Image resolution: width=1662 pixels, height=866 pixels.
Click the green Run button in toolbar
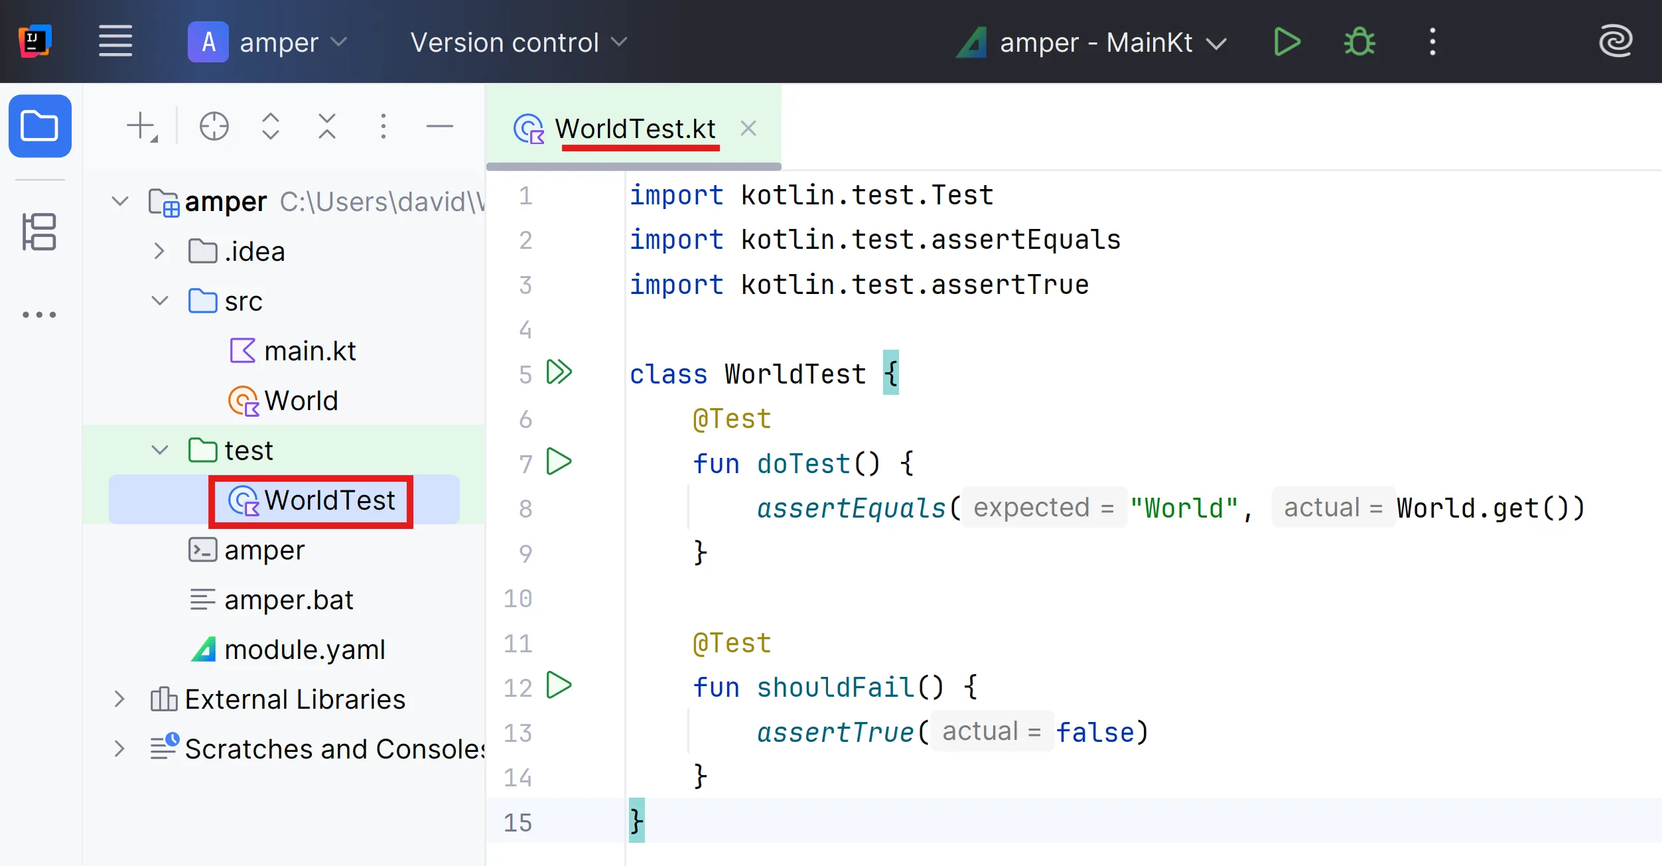[x=1286, y=42]
